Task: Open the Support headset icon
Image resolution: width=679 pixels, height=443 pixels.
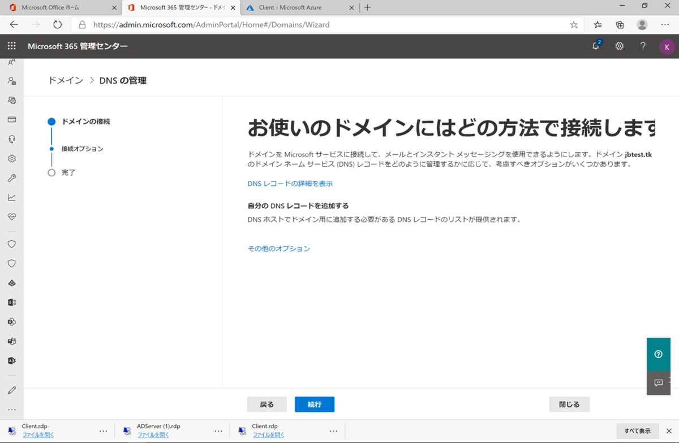Action: point(12,139)
